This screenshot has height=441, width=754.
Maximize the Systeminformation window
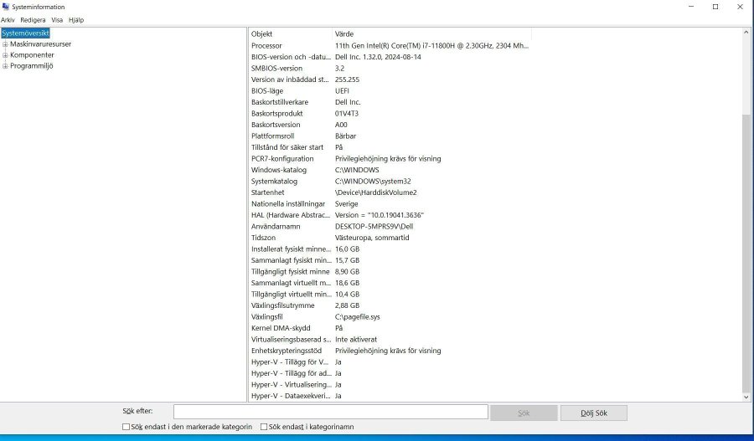715,7
